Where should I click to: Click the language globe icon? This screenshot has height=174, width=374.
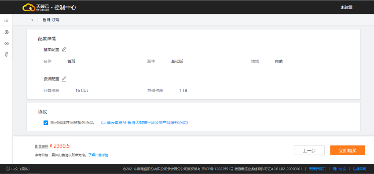pos(7,169)
